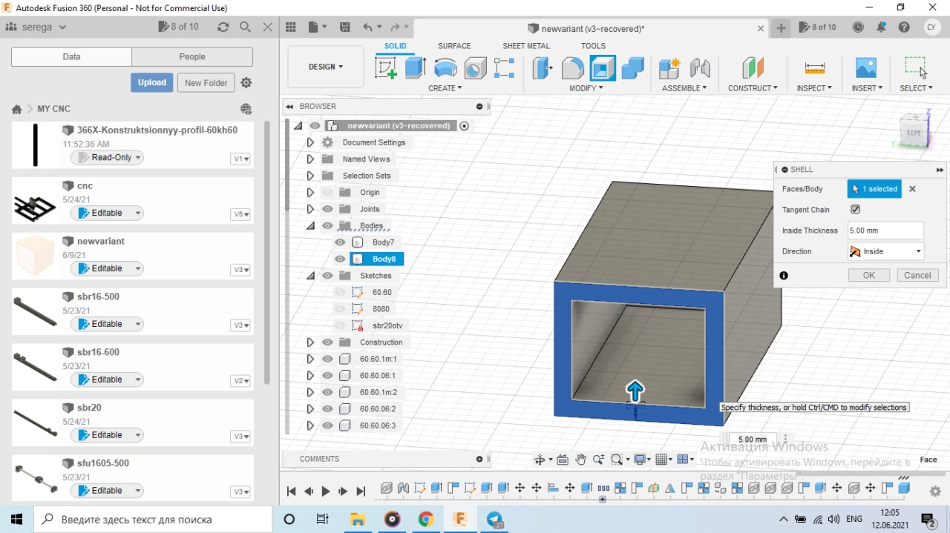Click the Press Pull tool icon
The width and height of the screenshot is (950, 533).
tap(543, 68)
